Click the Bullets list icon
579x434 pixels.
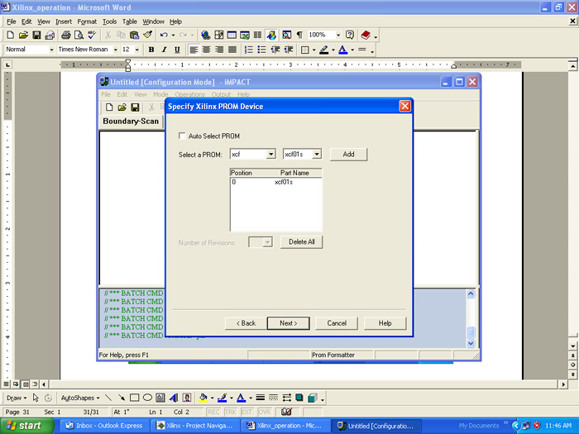point(261,50)
